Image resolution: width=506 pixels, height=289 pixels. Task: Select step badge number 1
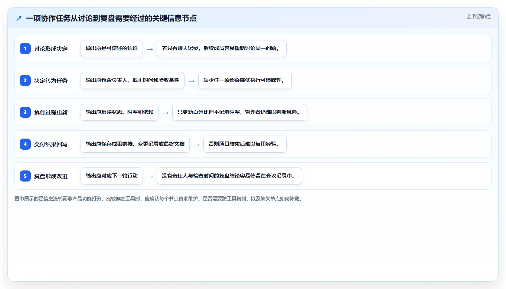click(25, 49)
